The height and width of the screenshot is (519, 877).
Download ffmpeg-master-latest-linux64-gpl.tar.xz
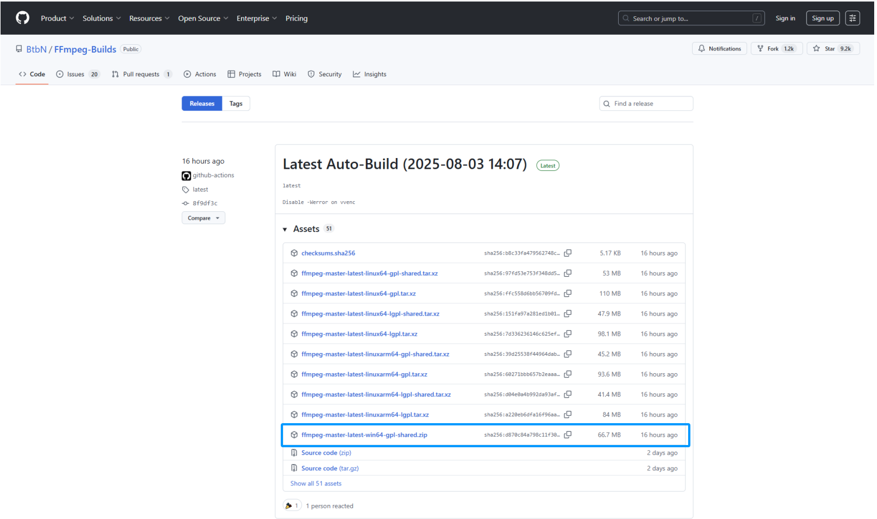pos(359,294)
